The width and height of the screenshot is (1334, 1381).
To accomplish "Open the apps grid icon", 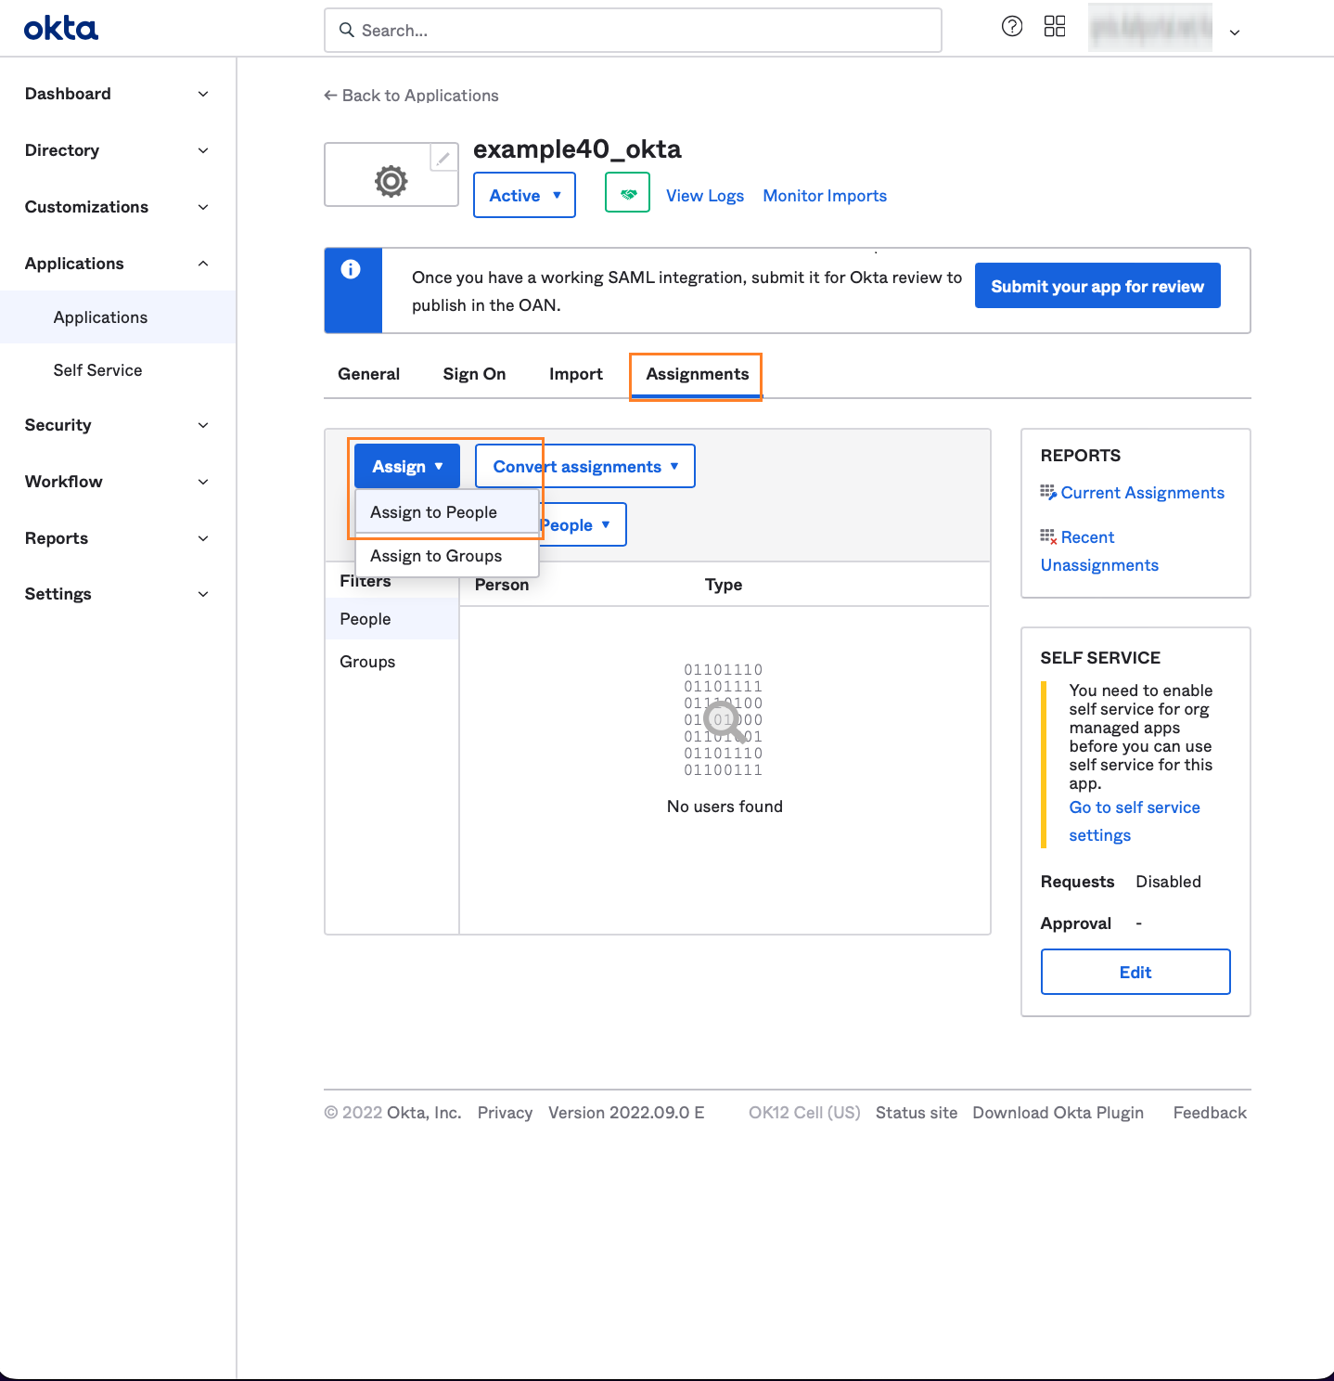I will point(1055,26).
